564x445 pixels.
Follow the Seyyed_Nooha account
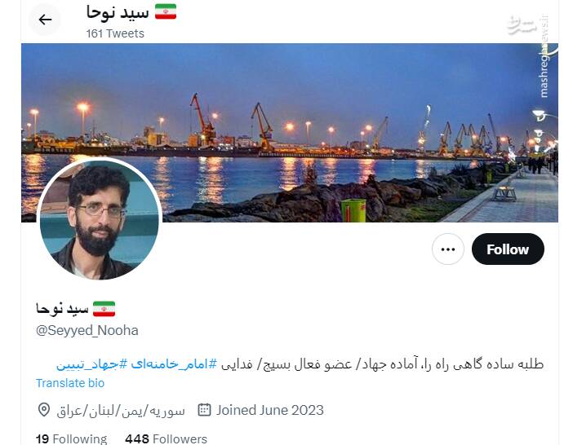pyautogui.click(x=508, y=249)
